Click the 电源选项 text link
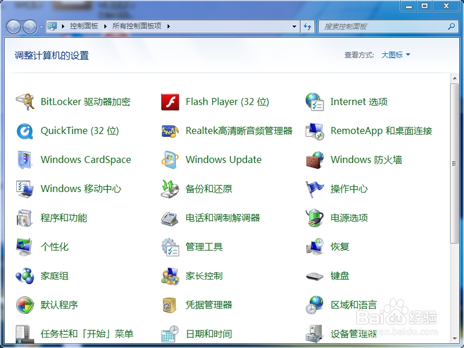Screen dimensions: 464x348 click(349, 218)
